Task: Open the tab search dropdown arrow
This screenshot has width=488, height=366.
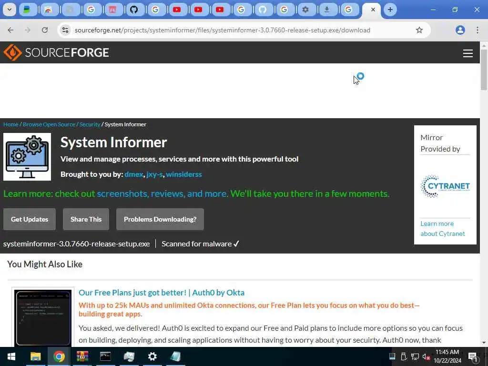Action: pyautogui.click(x=10, y=10)
